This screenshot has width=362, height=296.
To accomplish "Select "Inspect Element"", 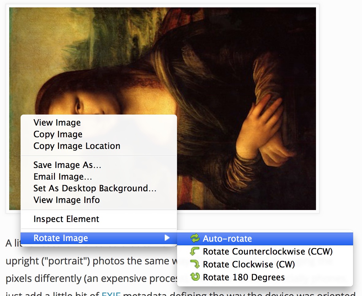I will point(66,219).
